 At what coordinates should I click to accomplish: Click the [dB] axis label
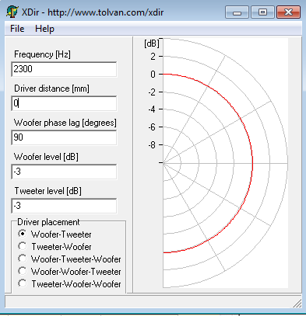pos(152,43)
